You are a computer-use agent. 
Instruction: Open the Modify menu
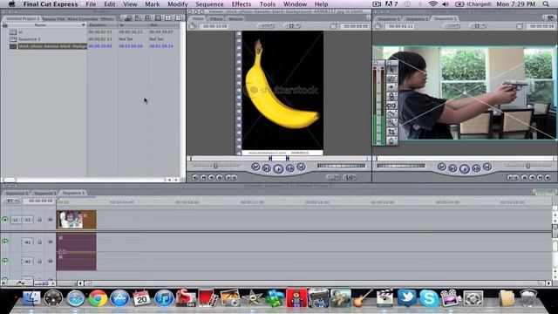(178, 4)
